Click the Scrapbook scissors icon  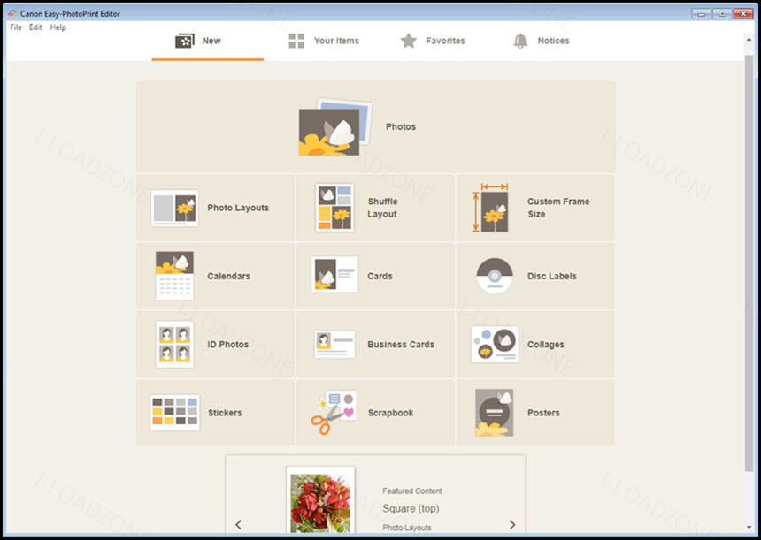pyautogui.click(x=334, y=412)
